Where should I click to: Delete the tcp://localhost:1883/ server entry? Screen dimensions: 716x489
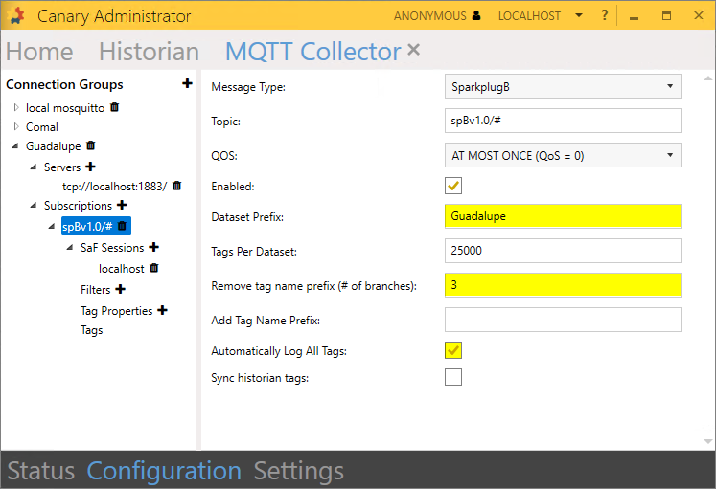176,187
